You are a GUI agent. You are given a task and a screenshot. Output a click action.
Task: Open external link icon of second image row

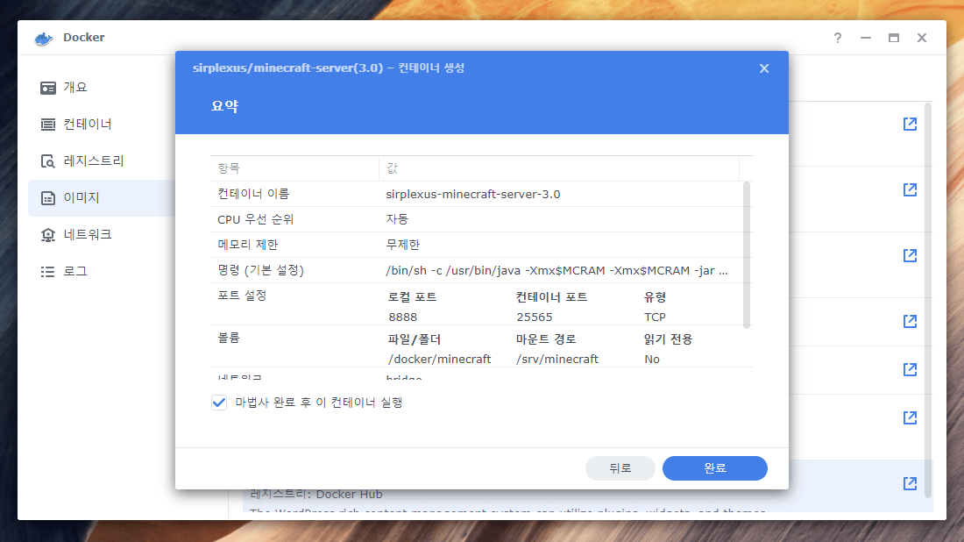pyautogui.click(x=910, y=189)
